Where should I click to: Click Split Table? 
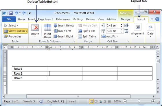pyautogui.click(x=87, y=36)
